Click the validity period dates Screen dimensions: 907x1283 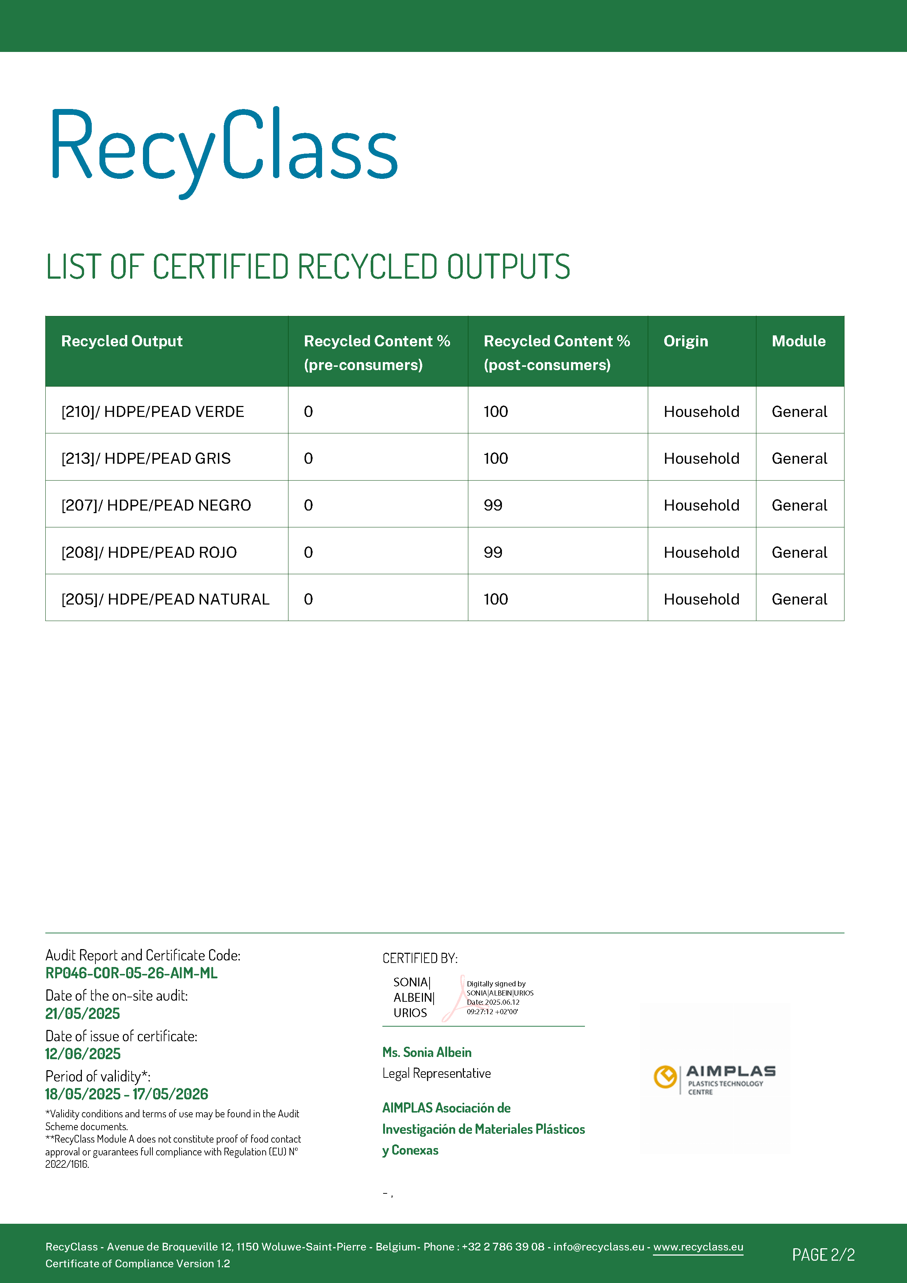[x=127, y=1094]
